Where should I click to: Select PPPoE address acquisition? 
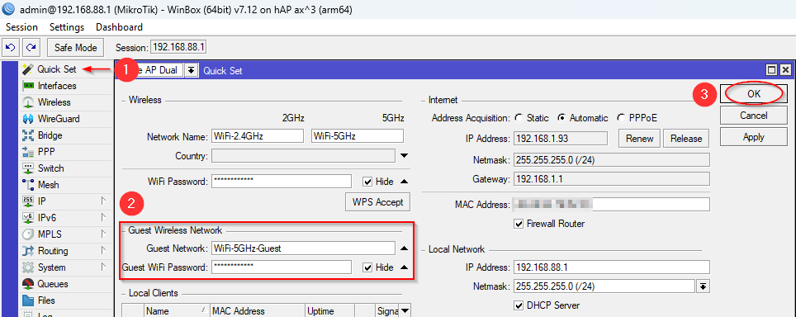click(621, 118)
